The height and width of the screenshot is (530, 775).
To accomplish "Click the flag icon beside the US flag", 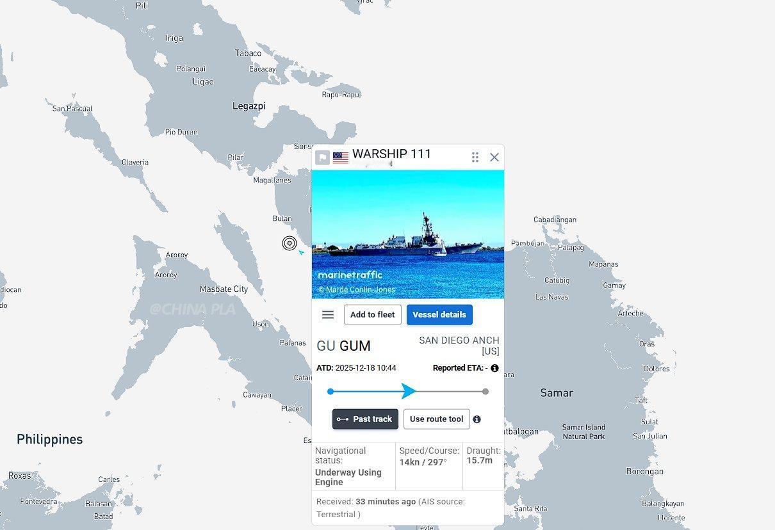I will click(323, 157).
